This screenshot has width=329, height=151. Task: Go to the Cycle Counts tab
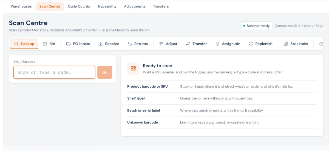[79, 6]
